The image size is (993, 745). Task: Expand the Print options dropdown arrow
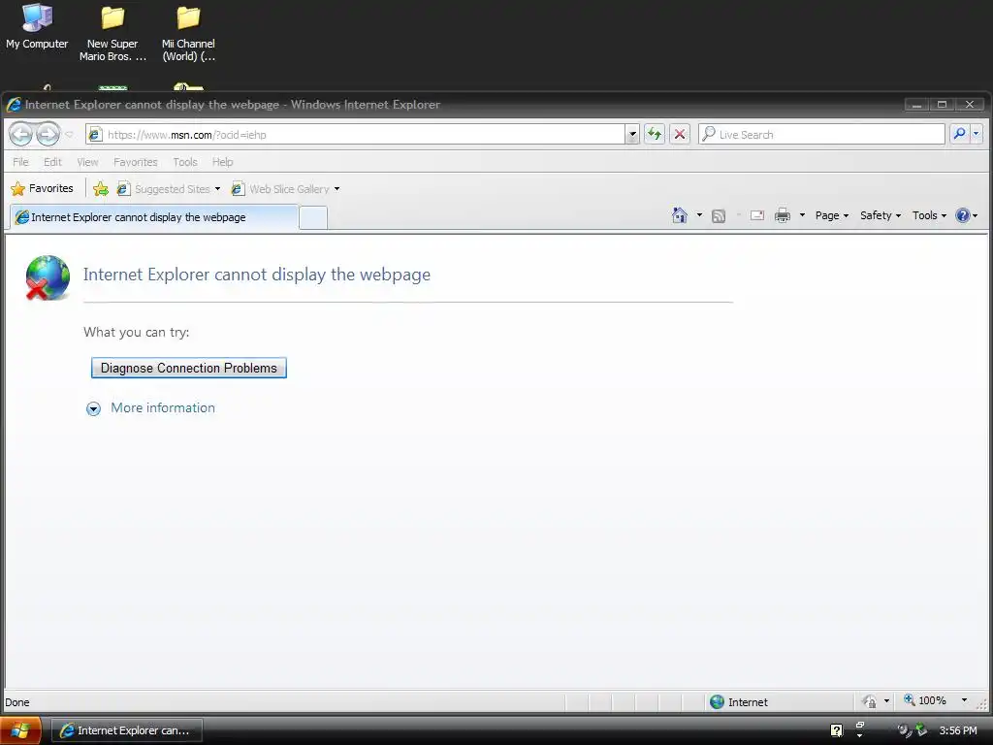(802, 215)
